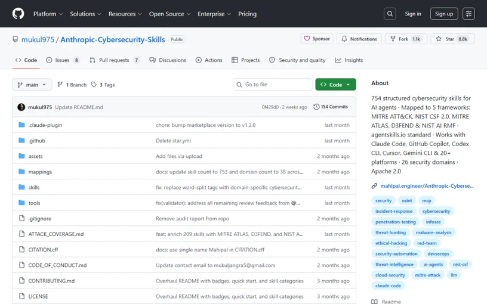Select the security topic tag

pos(383,200)
